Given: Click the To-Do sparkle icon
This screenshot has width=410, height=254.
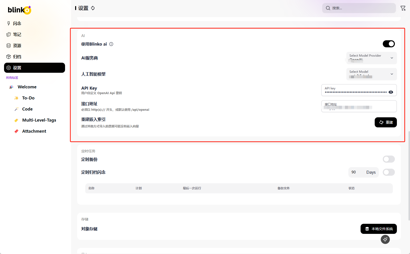Looking at the screenshot, I should click(x=16, y=98).
